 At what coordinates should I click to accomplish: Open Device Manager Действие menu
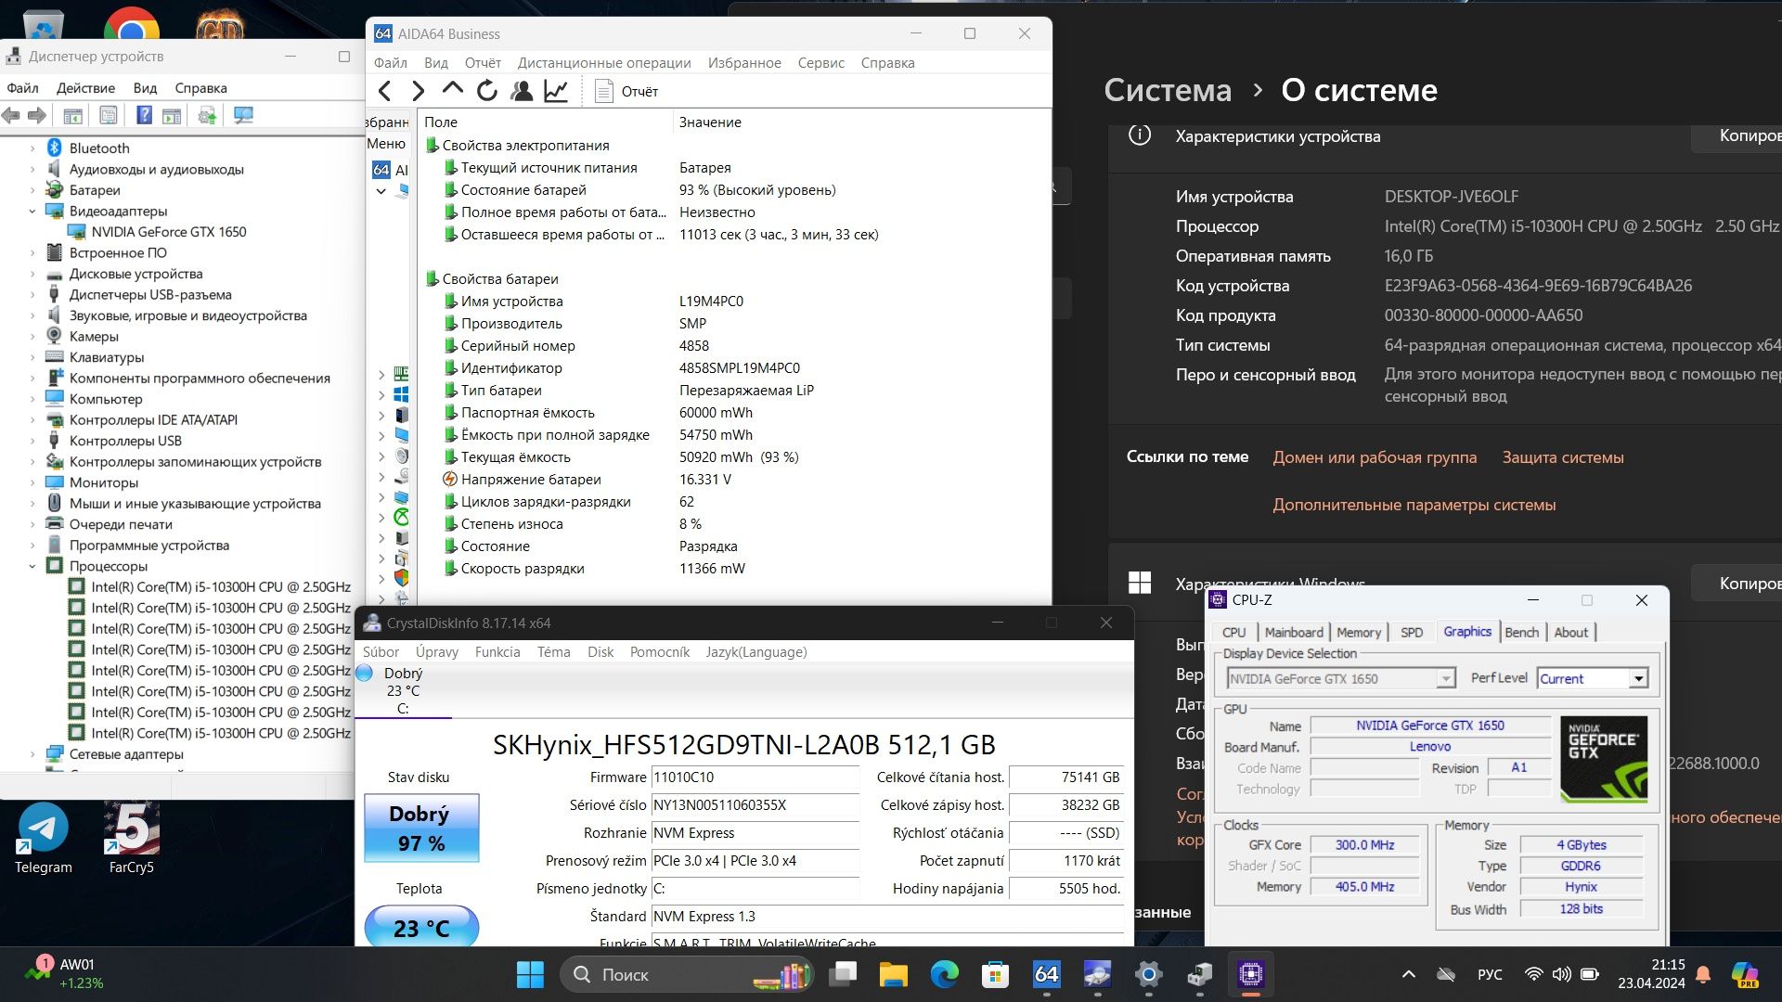[x=85, y=88]
